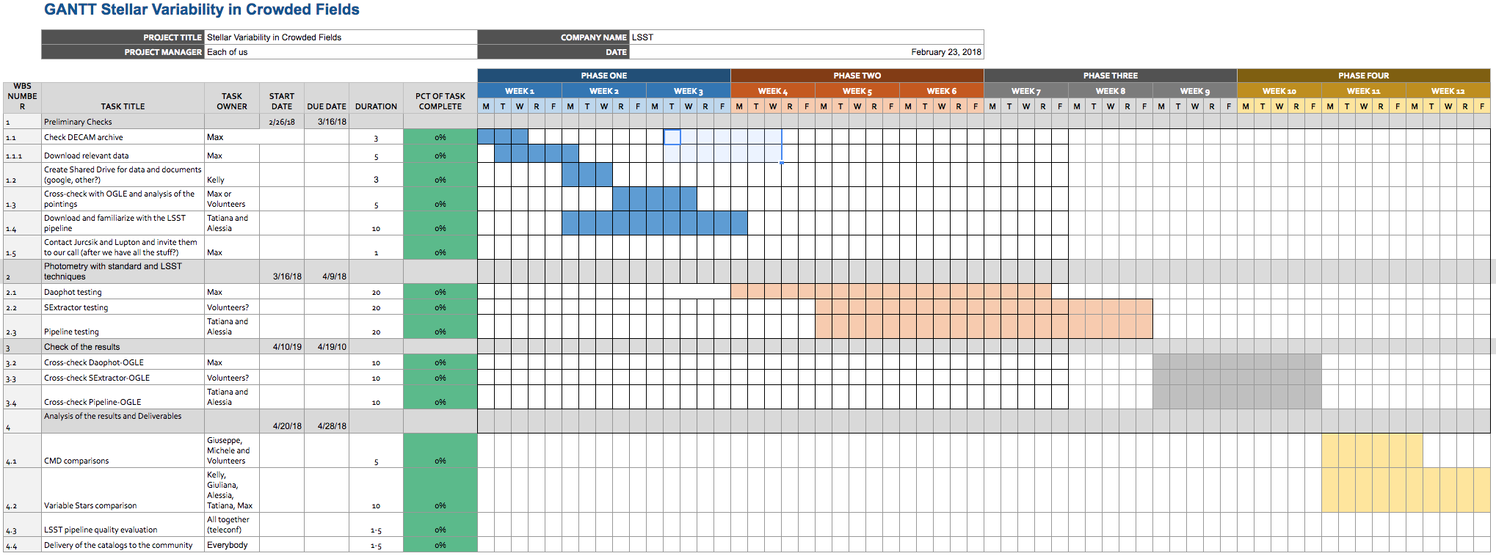The width and height of the screenshot is (1496, 556).
Task: Click the PHASE ONE header cell
Action: coord(603,76)
